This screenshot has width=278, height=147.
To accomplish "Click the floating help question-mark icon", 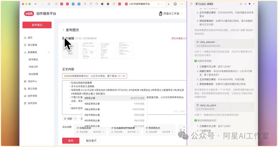I will 184,127.
